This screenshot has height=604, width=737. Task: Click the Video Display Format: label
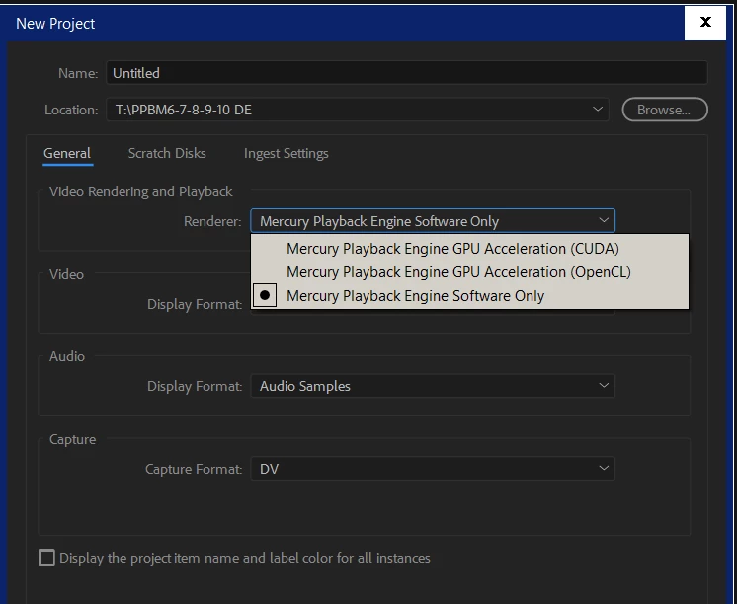pyautogui.click(x=195, y=304)
